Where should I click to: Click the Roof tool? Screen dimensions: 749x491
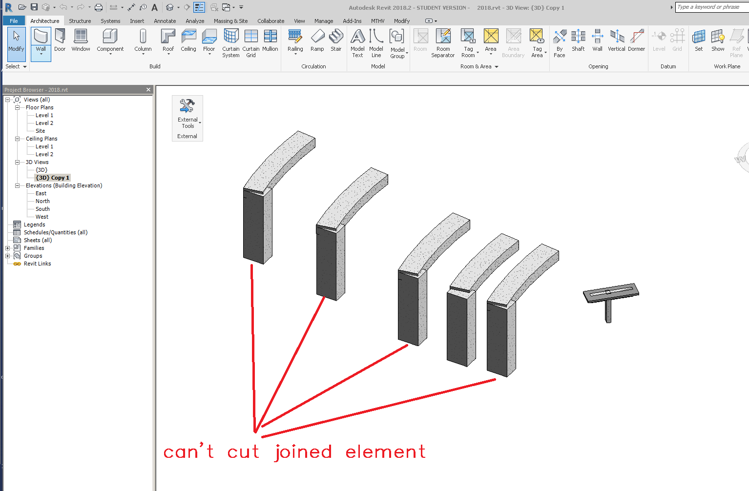[168, 41]
